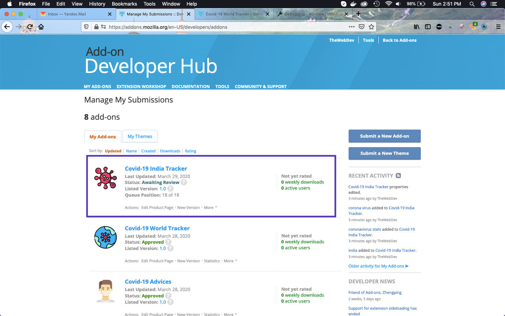
Task: Open the Tools menu in top header
Action: (x=368, y=40)
